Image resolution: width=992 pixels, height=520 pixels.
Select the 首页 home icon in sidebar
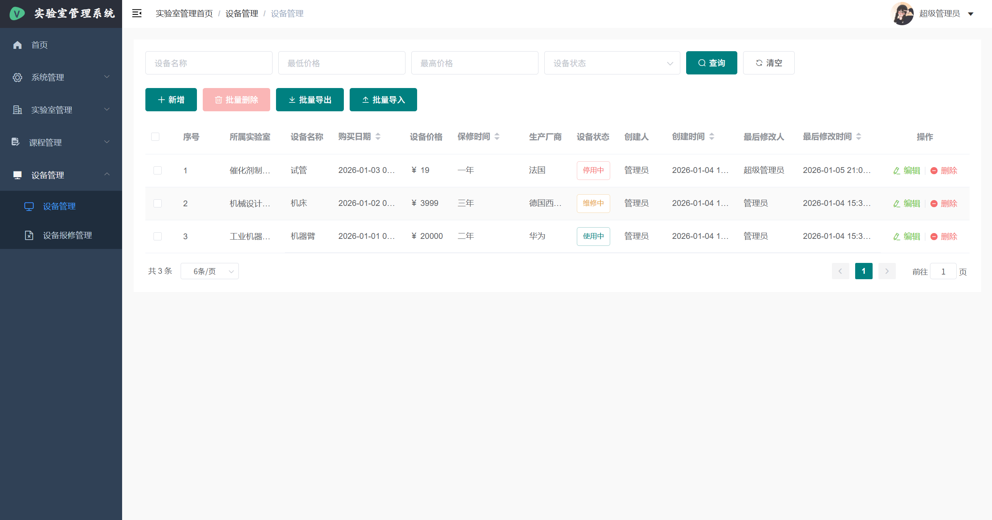tap(17, 45)
